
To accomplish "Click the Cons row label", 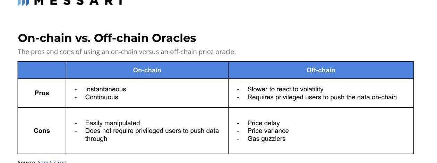I will pos(42,131).
